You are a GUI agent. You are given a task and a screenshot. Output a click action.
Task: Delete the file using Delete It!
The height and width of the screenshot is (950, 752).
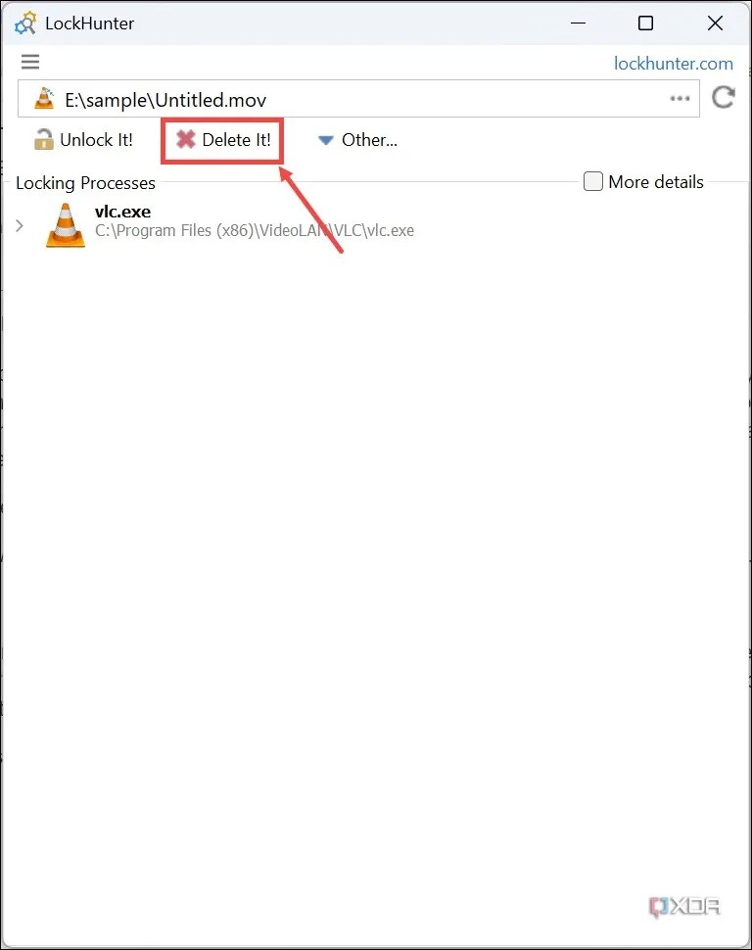click(222, 140)
